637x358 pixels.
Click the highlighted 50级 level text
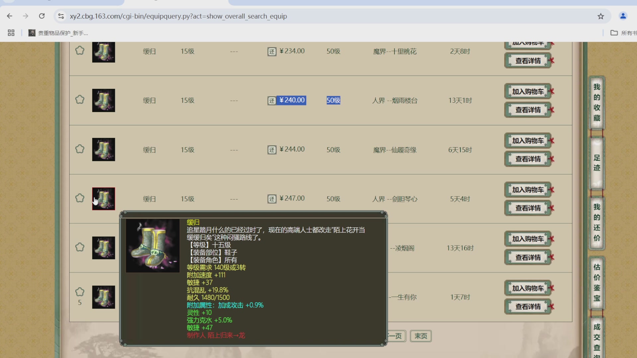tap(333, 100)
